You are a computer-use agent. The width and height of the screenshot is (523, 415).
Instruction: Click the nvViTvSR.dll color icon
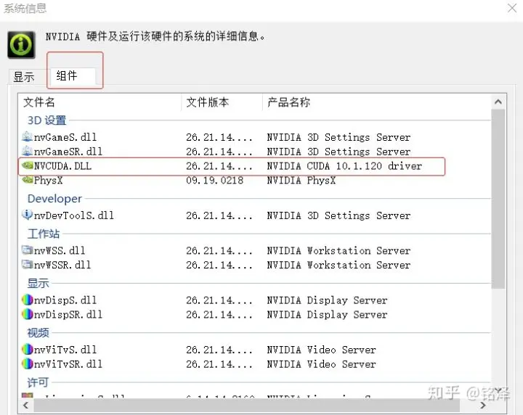(x=28, y=363)
